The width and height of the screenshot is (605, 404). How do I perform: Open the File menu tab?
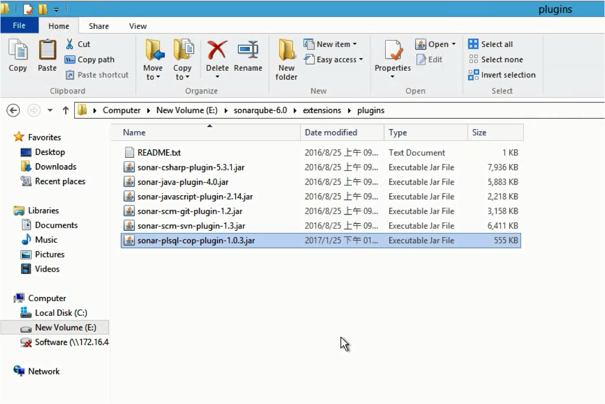pyautogui.click(x=19, y=26)
